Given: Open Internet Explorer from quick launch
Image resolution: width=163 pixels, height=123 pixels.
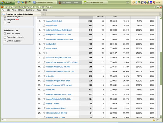Looking at the screenshot, I should point(22,3).
